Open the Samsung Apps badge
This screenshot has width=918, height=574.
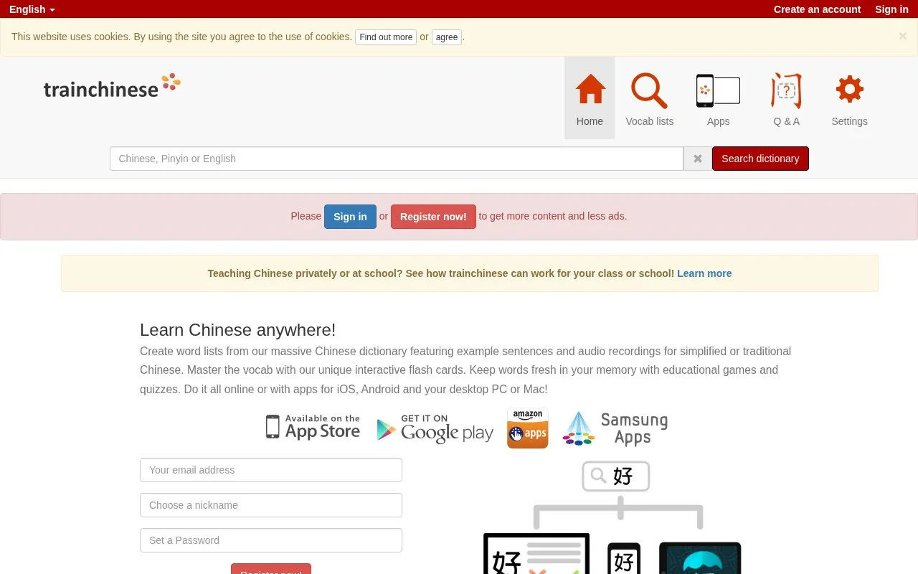click(615, 428)
